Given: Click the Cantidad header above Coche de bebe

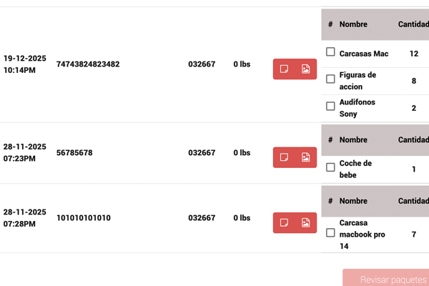Looking at the screenshot, I should [413, 139].
